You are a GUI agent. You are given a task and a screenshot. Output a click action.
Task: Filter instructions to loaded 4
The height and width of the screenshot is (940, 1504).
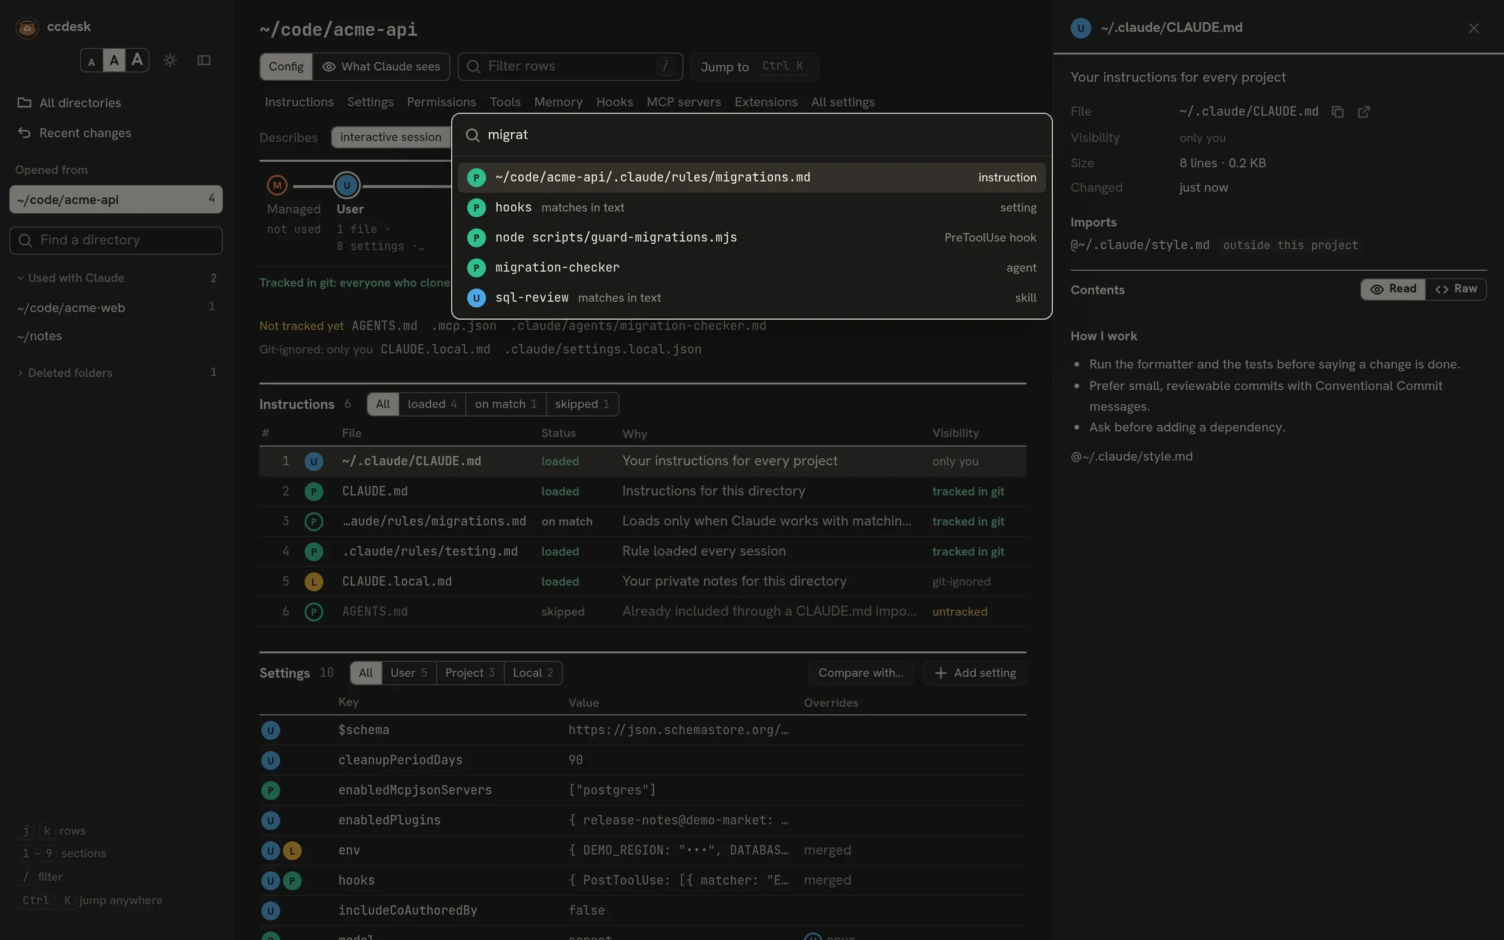tap(432, 404)
